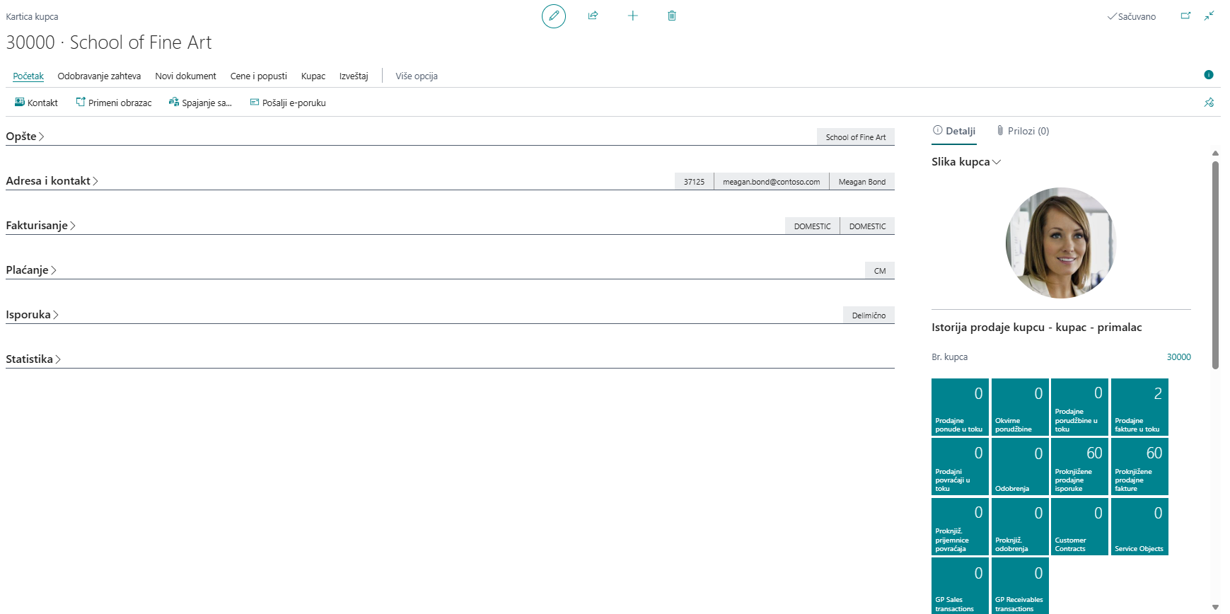Click the pencil edit icon
The height and width of the screenshot is (614, 1230).
point(553,16)
